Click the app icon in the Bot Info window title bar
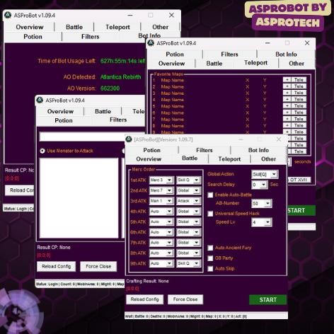 click(x=8, y=15)
